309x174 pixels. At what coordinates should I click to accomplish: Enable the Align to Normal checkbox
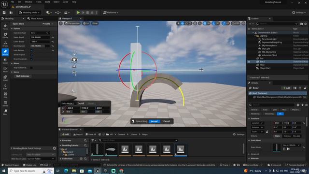point(31,68)
